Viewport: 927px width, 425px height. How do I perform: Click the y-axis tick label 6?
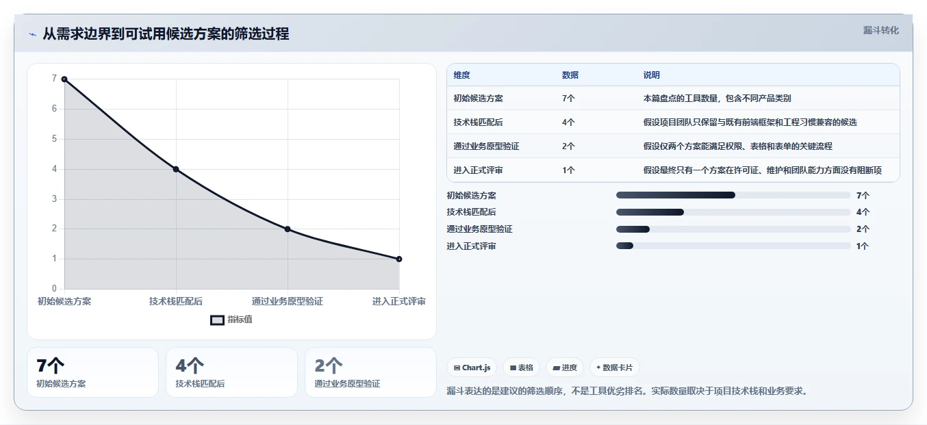click(54, 109)
